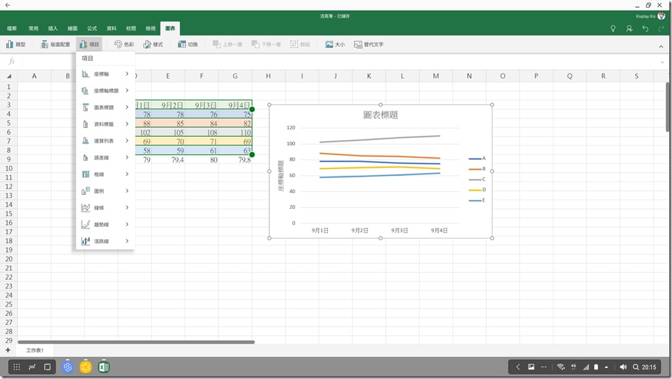Viewport: 672px width, 379px height.
Task: Click the undo arrow in title bar
Action: pyautogui.click(x=645, y=29)
